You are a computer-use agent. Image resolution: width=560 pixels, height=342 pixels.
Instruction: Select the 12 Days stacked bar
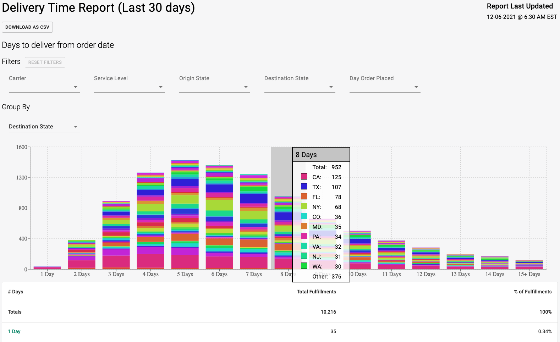click(x=426, y=258)
